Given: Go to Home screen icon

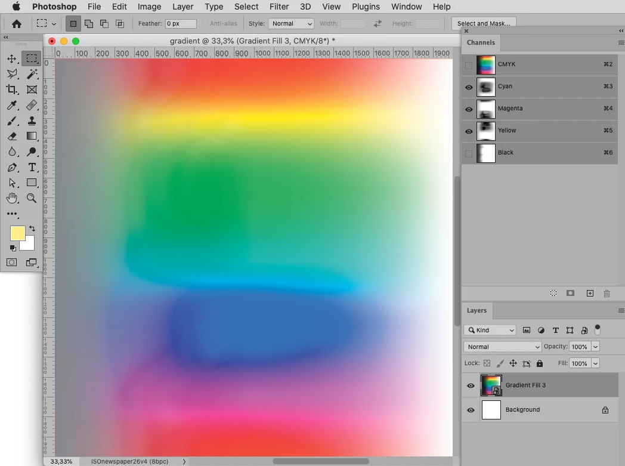Looking at the screenshot, I should (x=16, y=24).
